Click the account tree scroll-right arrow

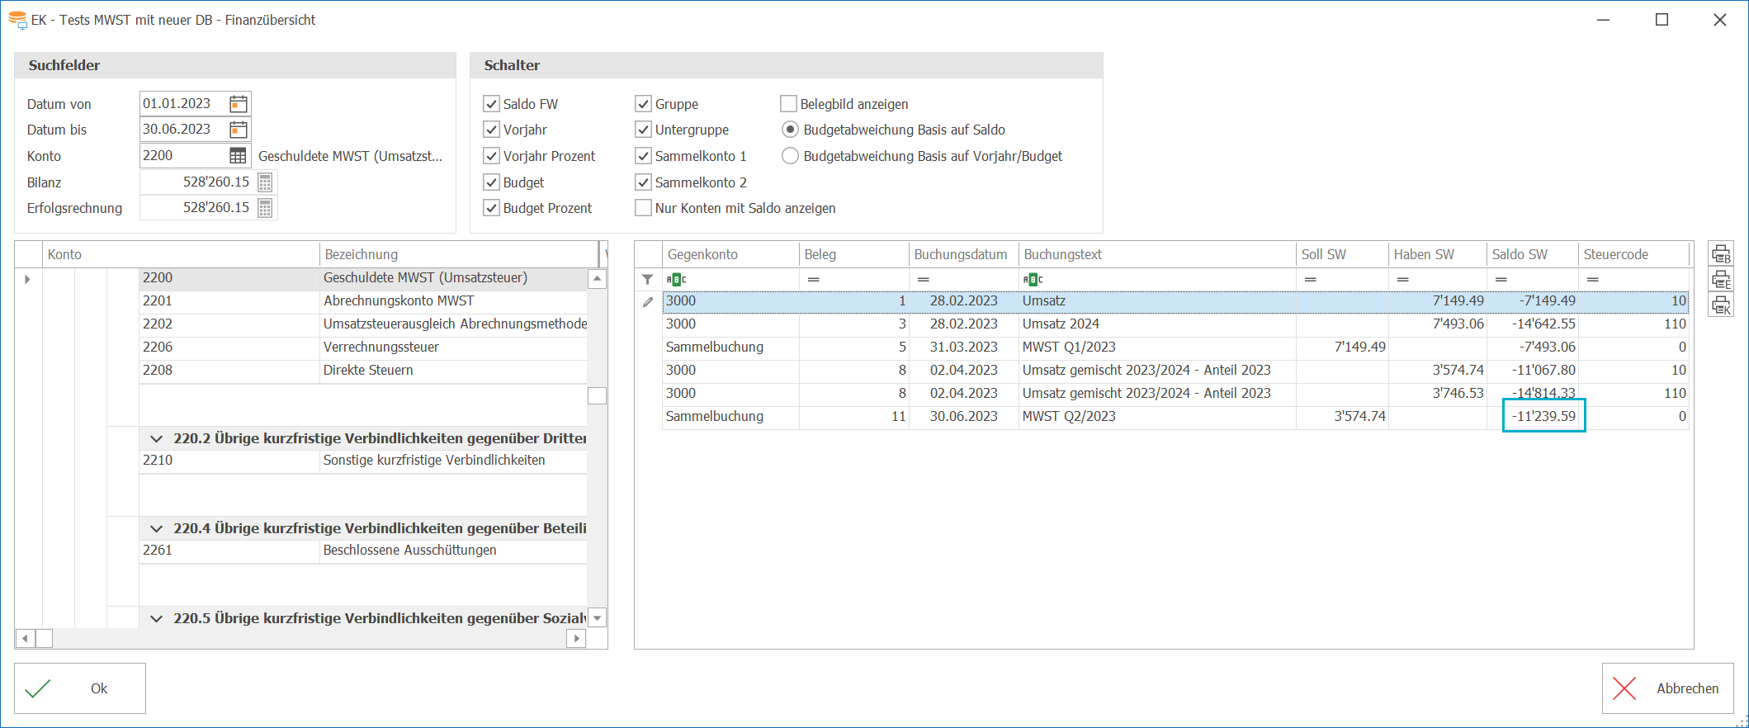point(577,638)
